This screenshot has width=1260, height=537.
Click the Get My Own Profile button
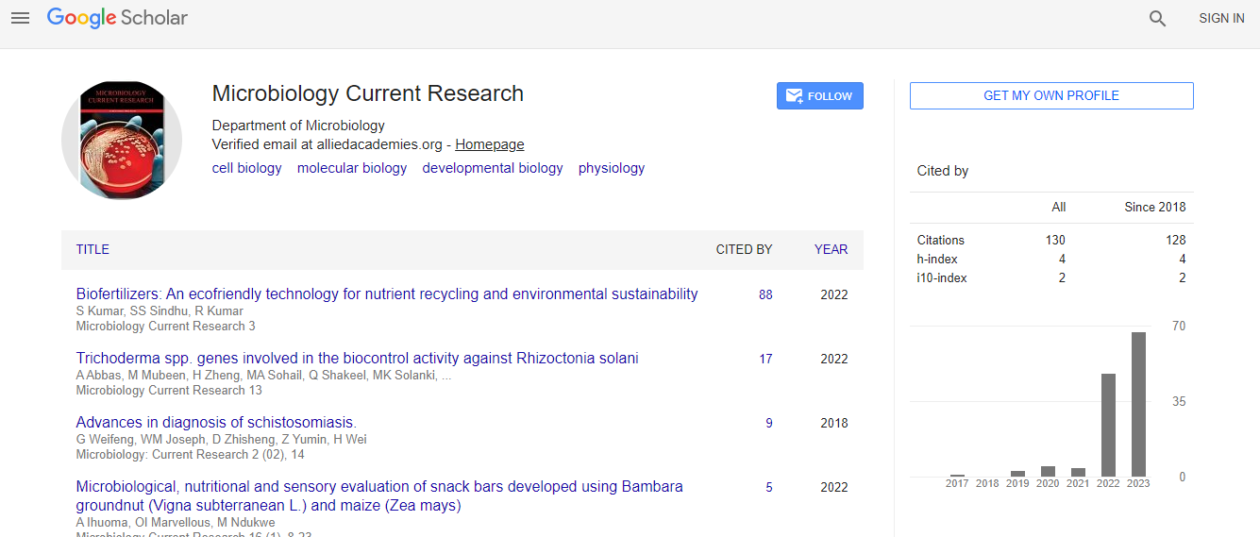[x=1050, y=96]
